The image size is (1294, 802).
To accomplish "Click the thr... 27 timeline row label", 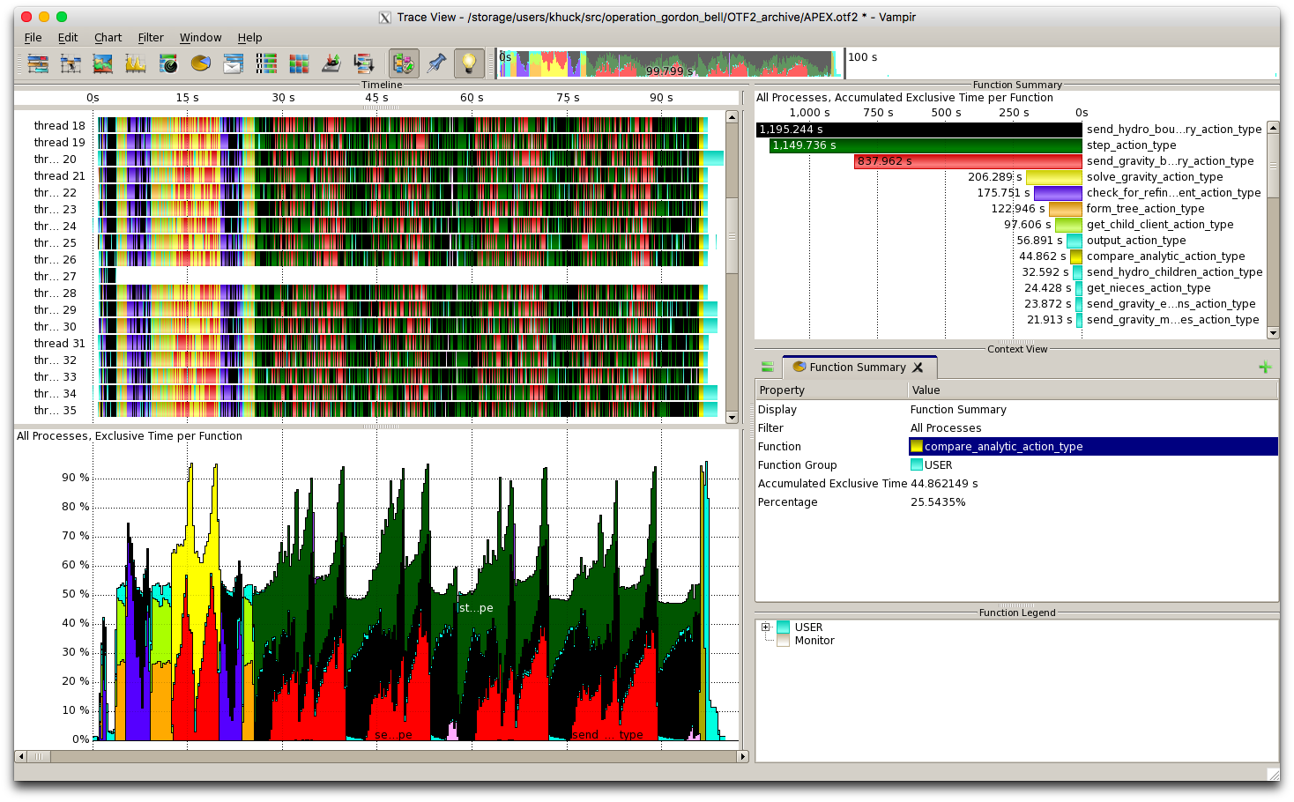I will coord(56,277).
